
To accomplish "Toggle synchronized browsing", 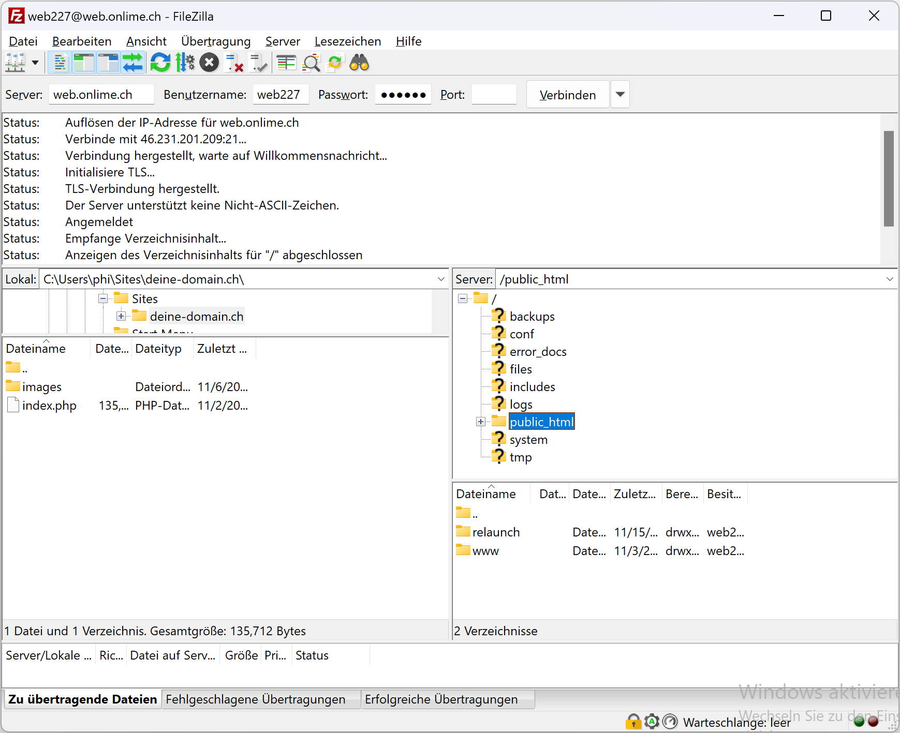I will (x=335, y=63).
